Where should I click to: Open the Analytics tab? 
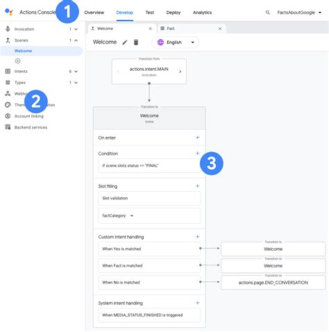(x=202, y=13)
